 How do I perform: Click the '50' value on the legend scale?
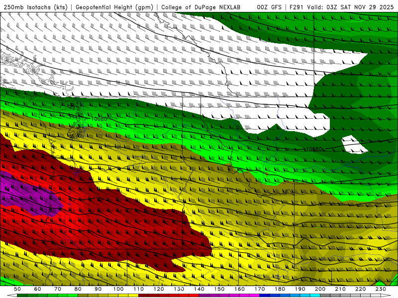click(x=17, y=289)
